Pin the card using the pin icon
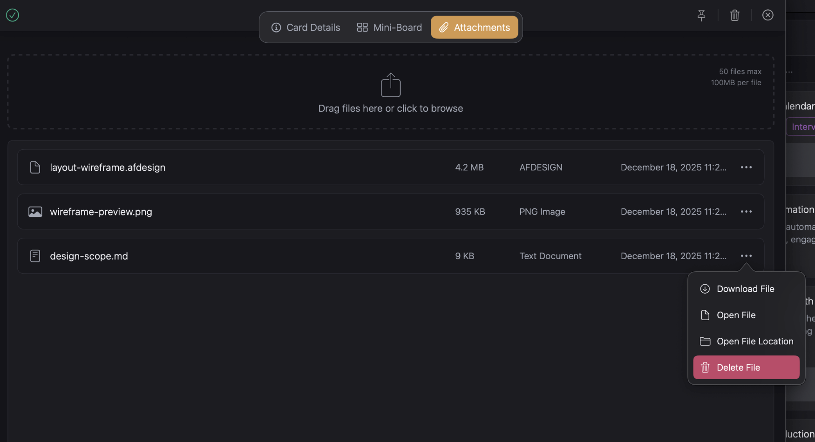This screenshot has height=442, width=815. pos(702,15)
